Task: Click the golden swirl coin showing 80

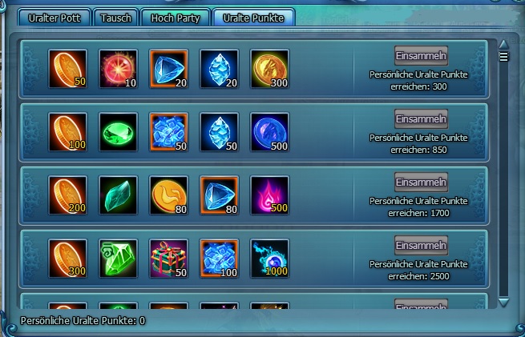Action: click(169, 195)
